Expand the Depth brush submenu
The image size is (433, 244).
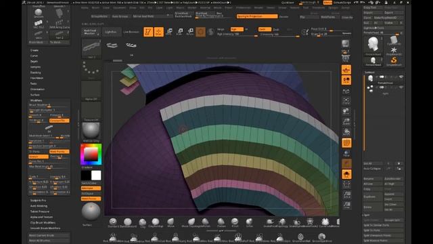click(x=35, y=62)
